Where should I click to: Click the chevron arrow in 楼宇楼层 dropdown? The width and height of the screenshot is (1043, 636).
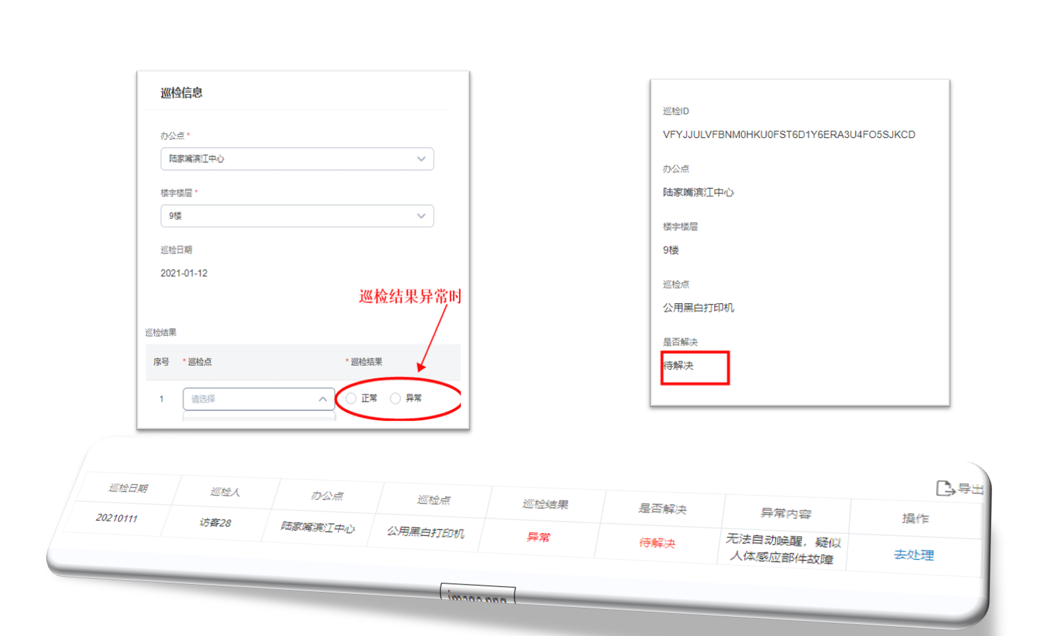point(421,216)
